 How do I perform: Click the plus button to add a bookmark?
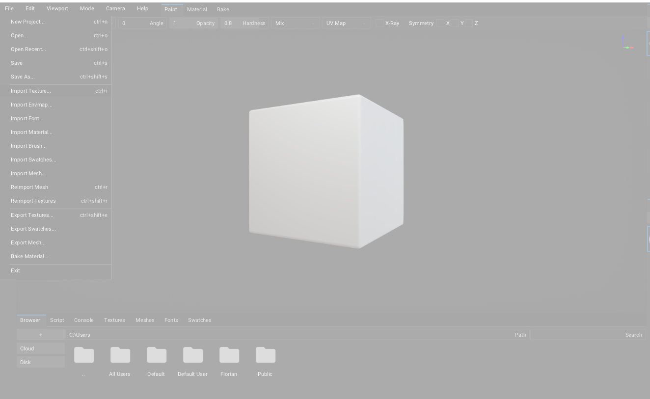coord(41,335)
